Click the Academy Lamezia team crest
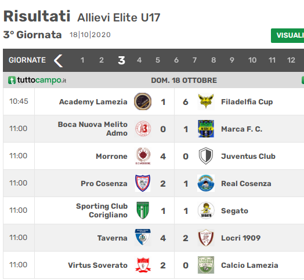This screenshot has height=280, width=304. click(143, 101)
